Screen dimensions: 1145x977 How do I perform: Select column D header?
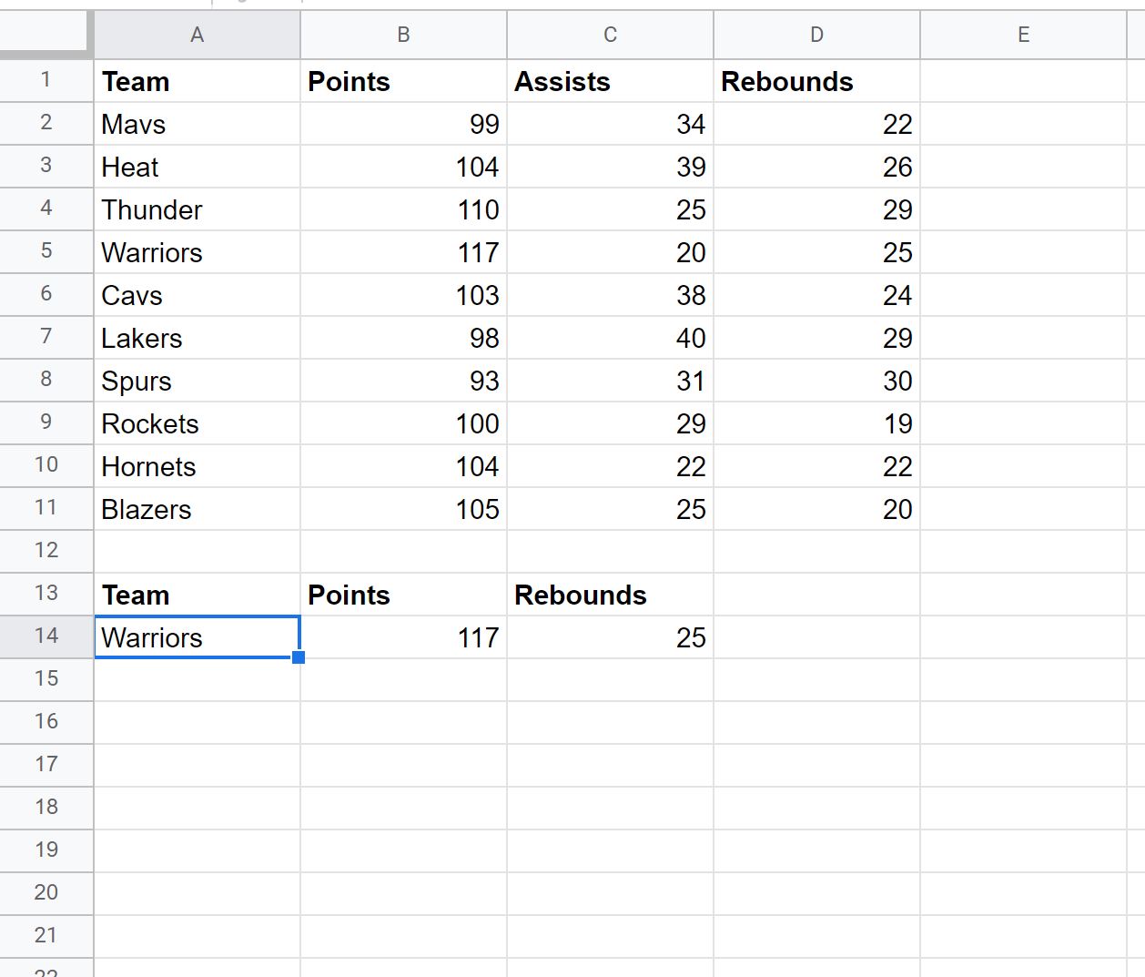[x=816, y=35]
